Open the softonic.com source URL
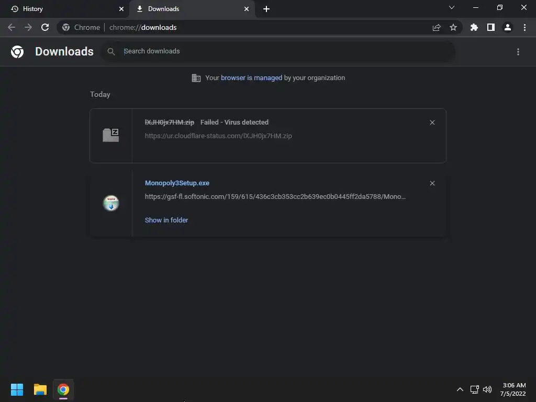Image resolution: width=536 pixels, height=402 pixels. pyautogui.click(x=275, y=197)
